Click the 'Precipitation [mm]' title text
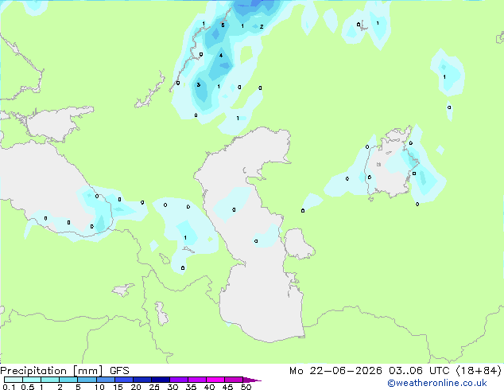 click(52, 371)
